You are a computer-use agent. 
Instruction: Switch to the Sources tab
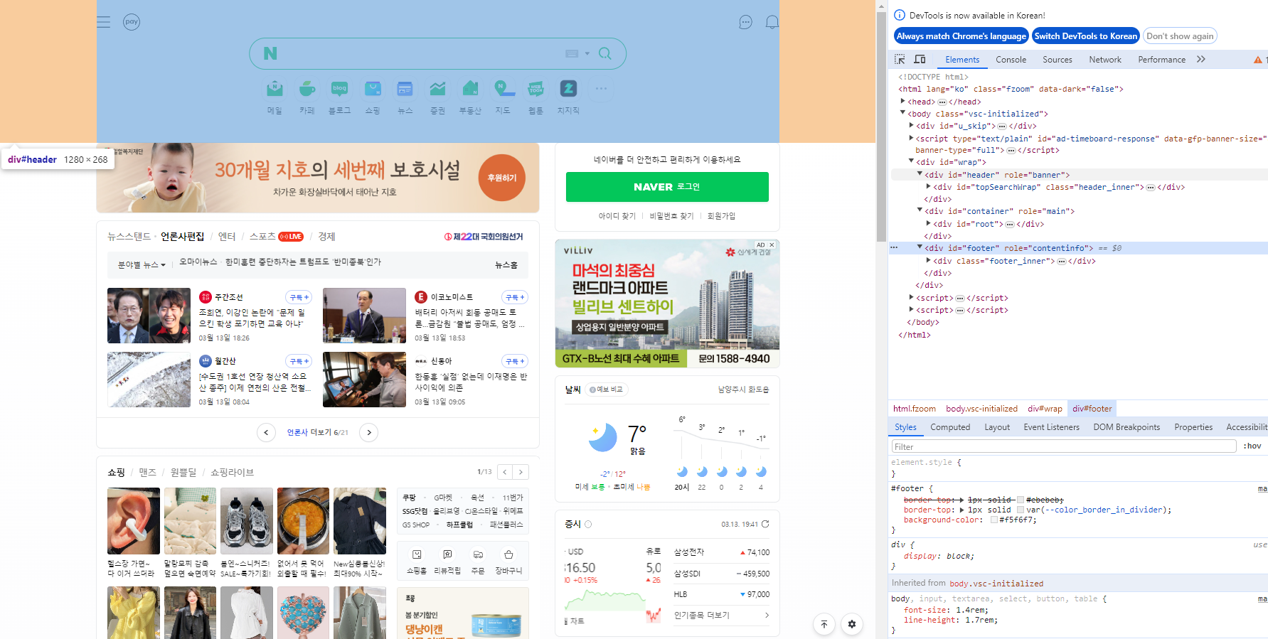[x=1057, y=60]
